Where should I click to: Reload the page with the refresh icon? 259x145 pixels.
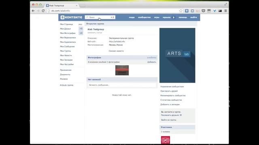(x=43, y=11)
